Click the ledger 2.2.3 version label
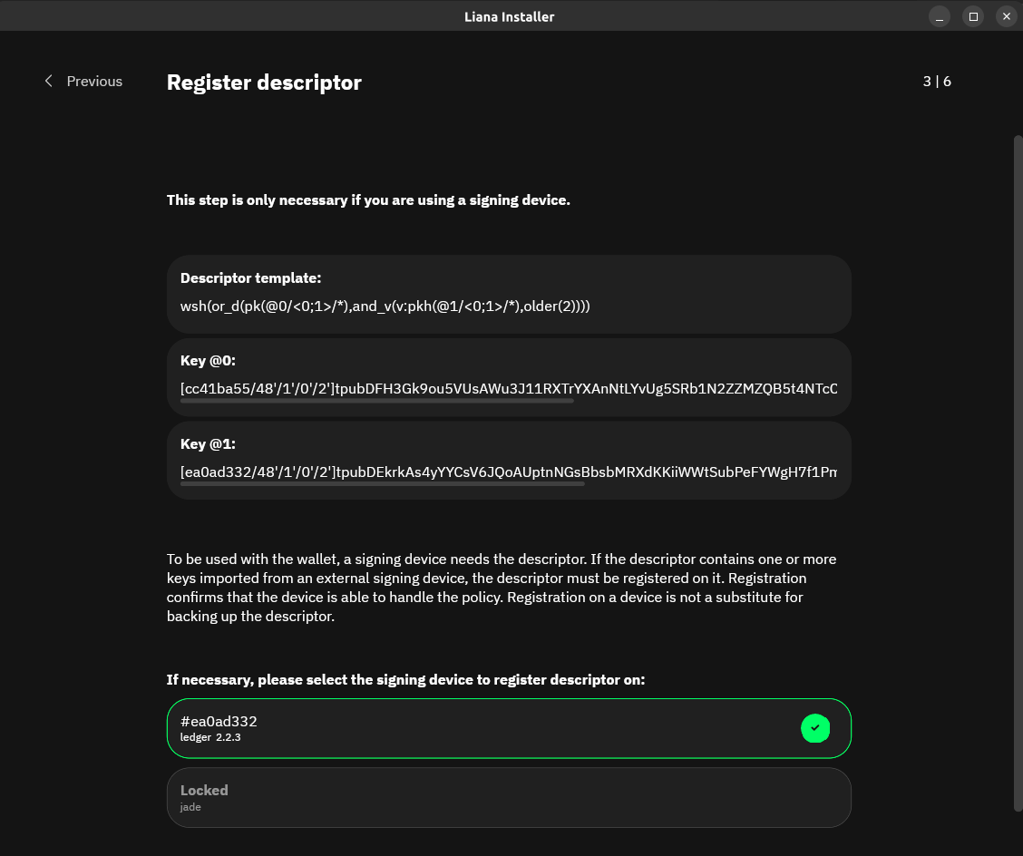 210,737
